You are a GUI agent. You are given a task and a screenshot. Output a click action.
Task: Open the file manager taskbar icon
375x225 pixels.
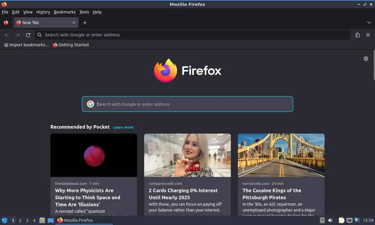click(x=42, y=220)
